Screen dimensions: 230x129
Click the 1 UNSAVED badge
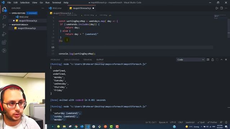[x=32, y=13]
